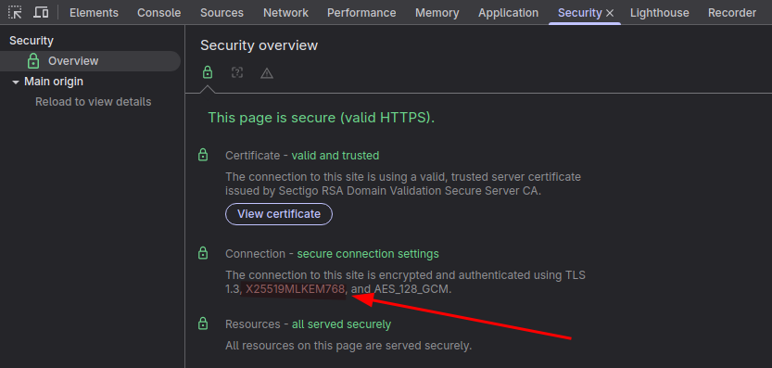The height and width of the screenshot is (368, 772).
Task: Click the 'Main origin' label
Action: pos(54,82)
